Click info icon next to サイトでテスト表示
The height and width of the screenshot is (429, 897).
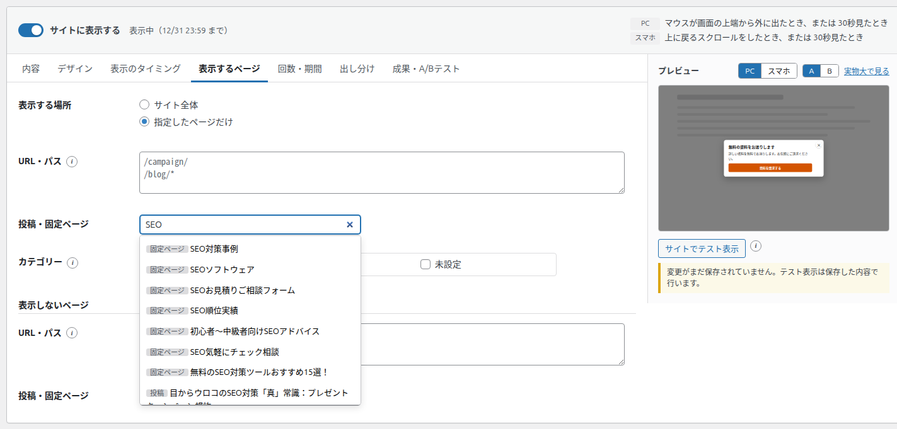tap(756, 246)
